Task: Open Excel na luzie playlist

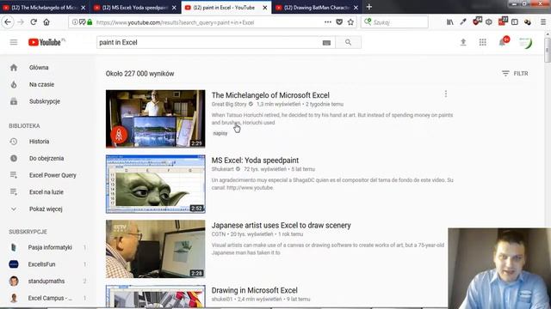Action: pyautogui.click(x=46, y=192)
